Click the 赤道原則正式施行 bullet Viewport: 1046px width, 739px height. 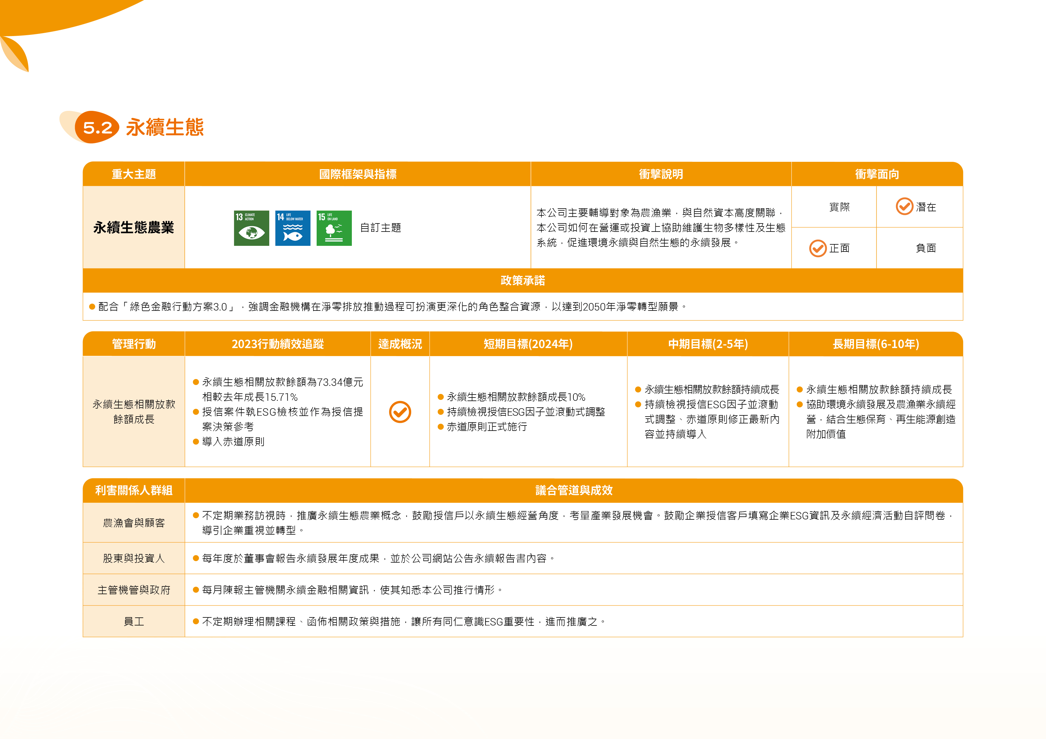click(482, 427)
